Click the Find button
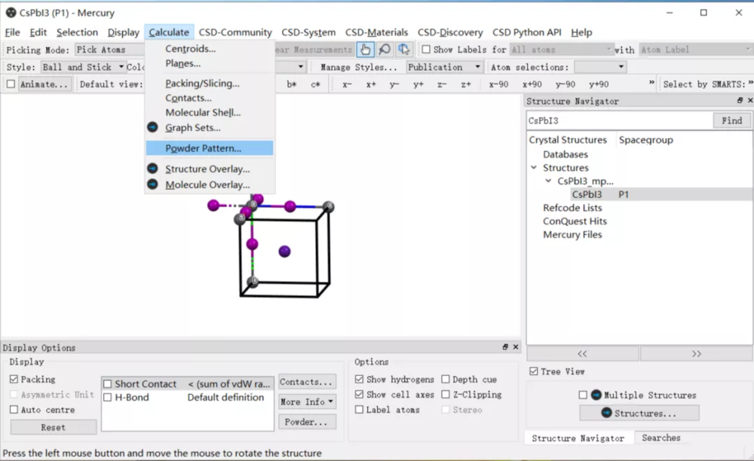754x461 pixels. click(731, 121)
